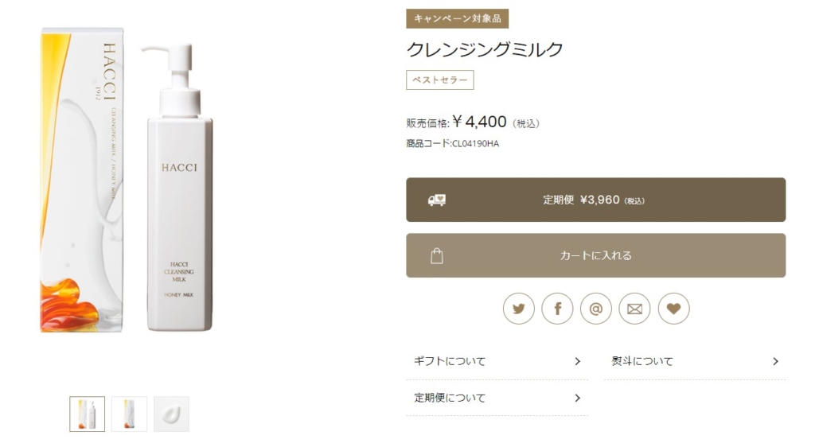Click the main HACCI product image
The image size is (815, 447).
coord(127,180)
